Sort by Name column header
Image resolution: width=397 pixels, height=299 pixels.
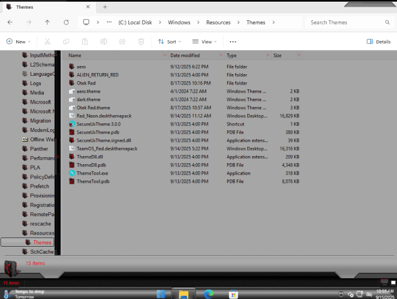click(75, 55)
